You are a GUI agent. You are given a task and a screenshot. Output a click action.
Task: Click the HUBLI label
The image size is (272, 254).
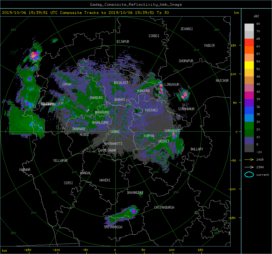coord(84,135)
